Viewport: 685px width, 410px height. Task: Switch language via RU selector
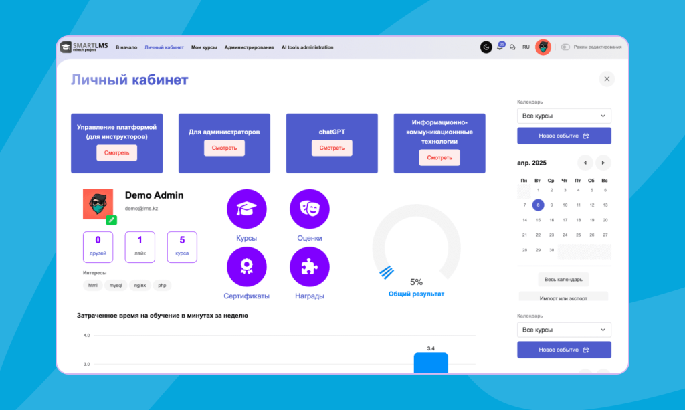(526, 47)
